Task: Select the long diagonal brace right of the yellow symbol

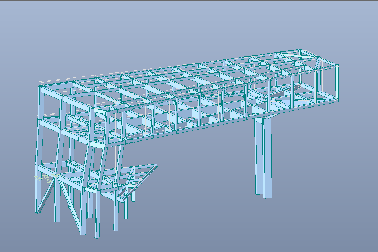Action: (69, 203)
